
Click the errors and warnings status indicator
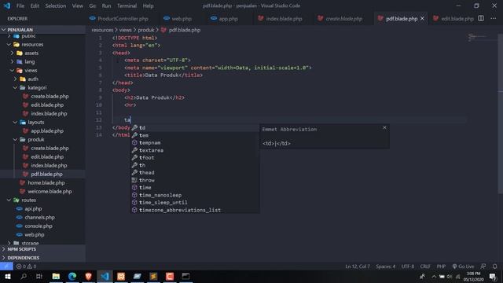(x=26, y=266)
